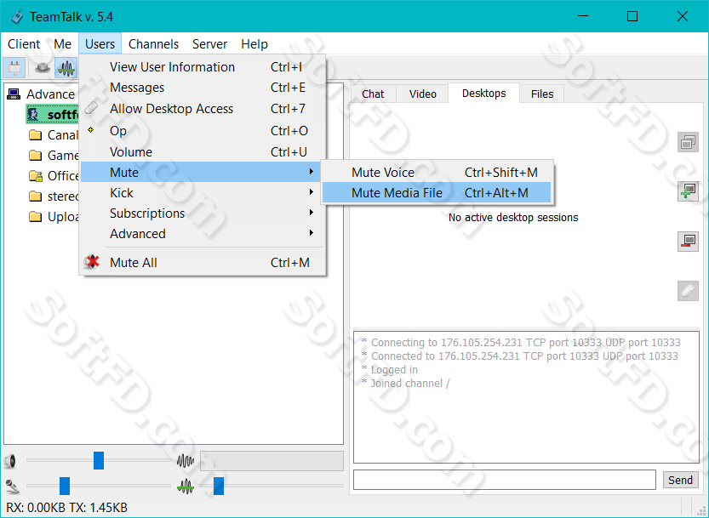Viewport: 709px width, 518px height.
Task: Toggle the push-to-talk button icon in toolbar
Action: pos(43,68)
